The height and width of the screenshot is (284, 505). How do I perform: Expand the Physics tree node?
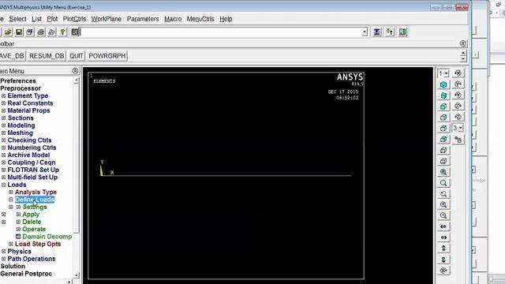coord(3,251)
